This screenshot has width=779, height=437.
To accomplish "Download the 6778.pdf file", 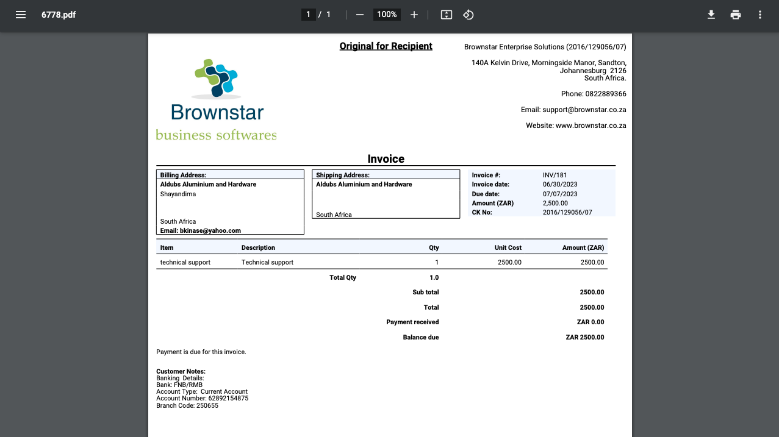I will (x=711, y=14).
